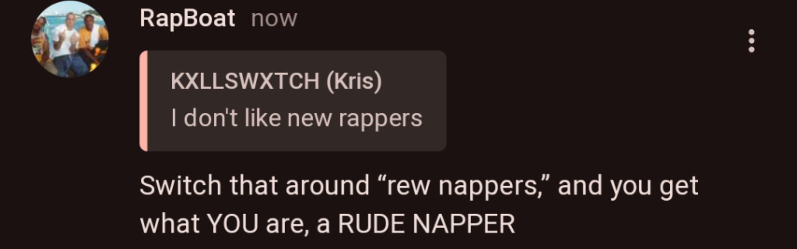The height and width of the screenshot is (249, 797).
Task: Open RapBoat's profile picture
Action: coord(70,39)
